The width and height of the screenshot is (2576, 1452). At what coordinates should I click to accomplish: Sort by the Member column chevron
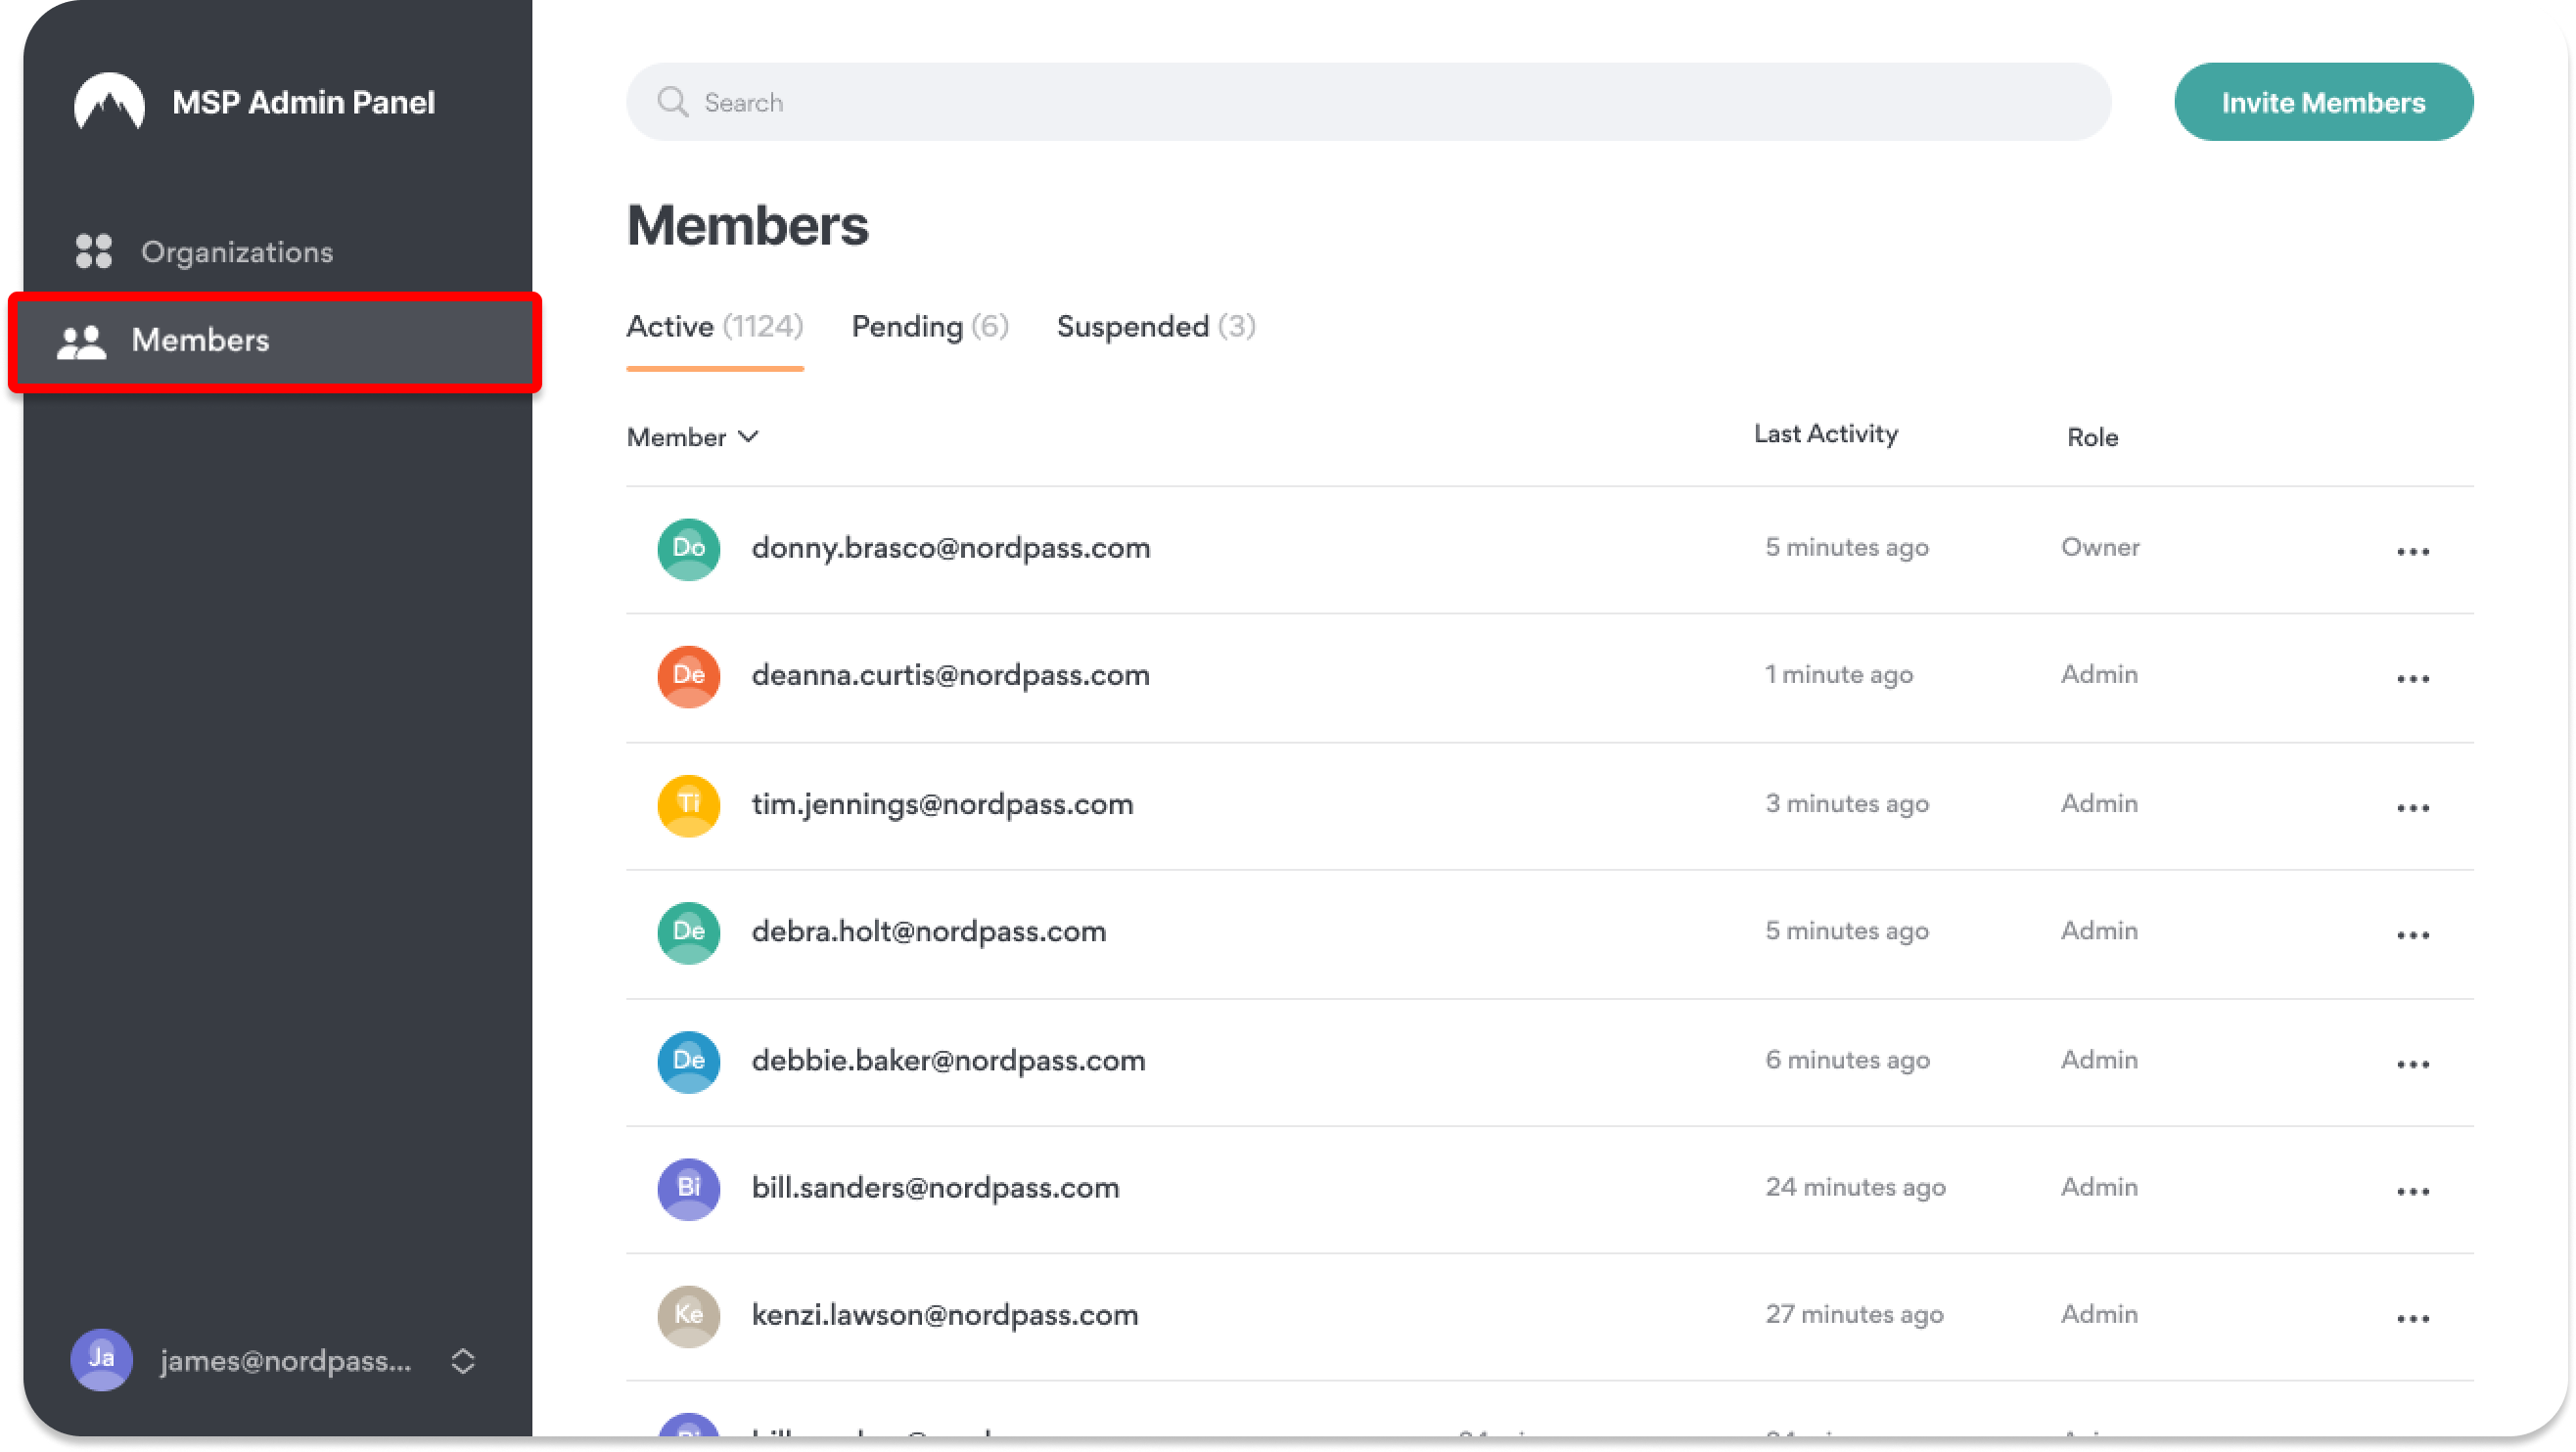(748, 437)
